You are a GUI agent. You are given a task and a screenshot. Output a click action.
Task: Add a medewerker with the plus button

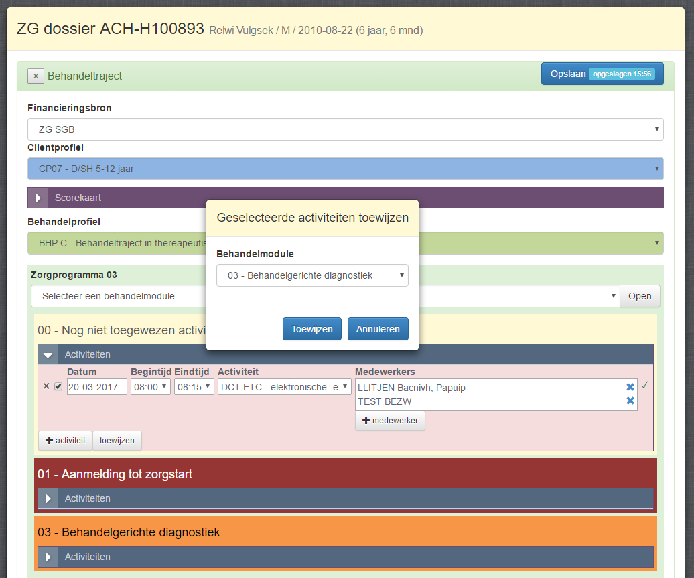click(x=390, y=420)
